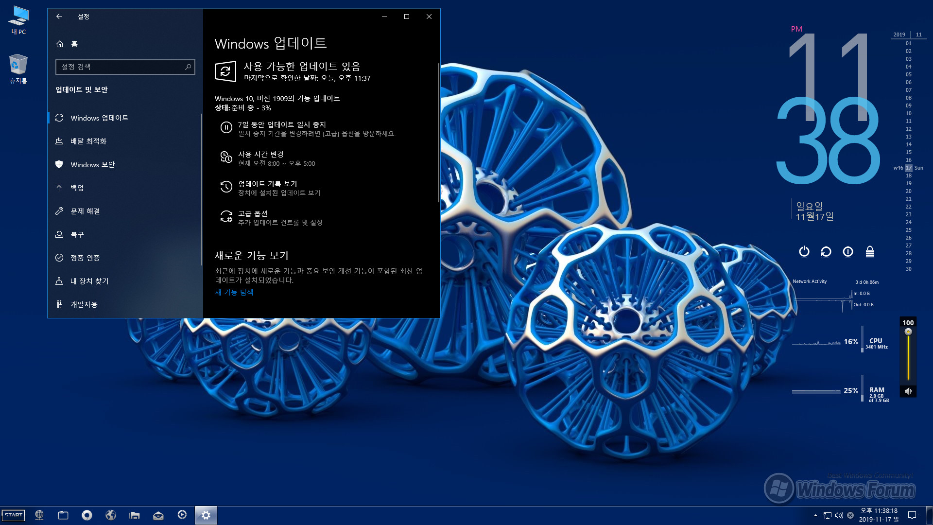Open 배달 최적화 in the sidebar
The height and width of the screenshot is (525, 933).
(x=125, y=141)
